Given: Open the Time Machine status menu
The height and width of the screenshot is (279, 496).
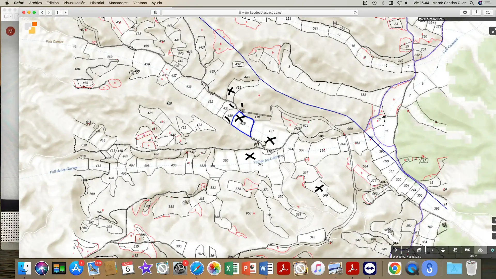Looking at the screenshot, I should (374, 3).
